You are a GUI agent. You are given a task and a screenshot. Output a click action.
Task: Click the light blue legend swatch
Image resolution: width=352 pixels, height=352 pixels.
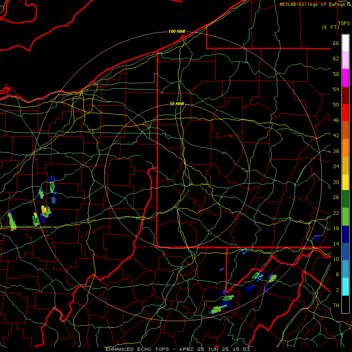coord(345,269)
